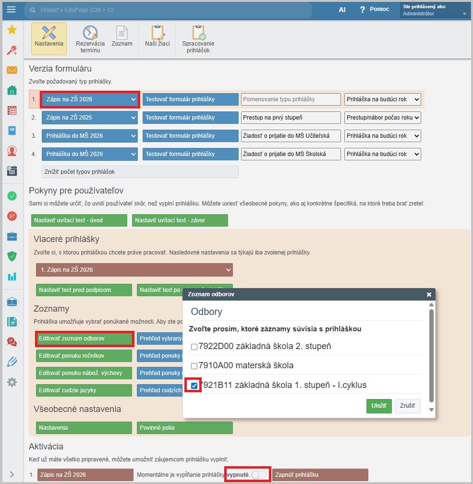Open the gear settings sidebar icon
Viewport: 473px width, 484px height.
(12, 382)
